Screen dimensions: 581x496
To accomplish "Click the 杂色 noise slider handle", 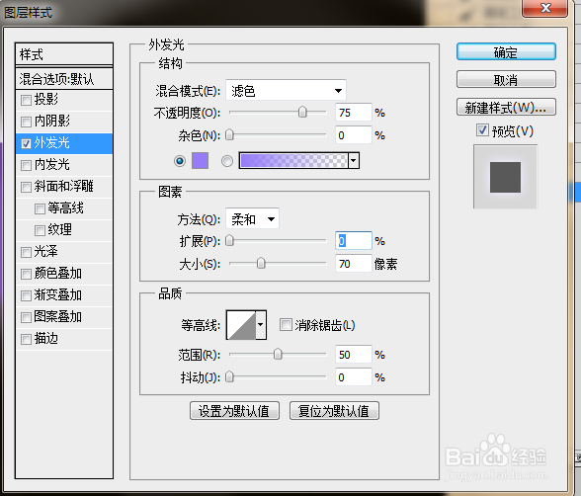I will [229, 134].
